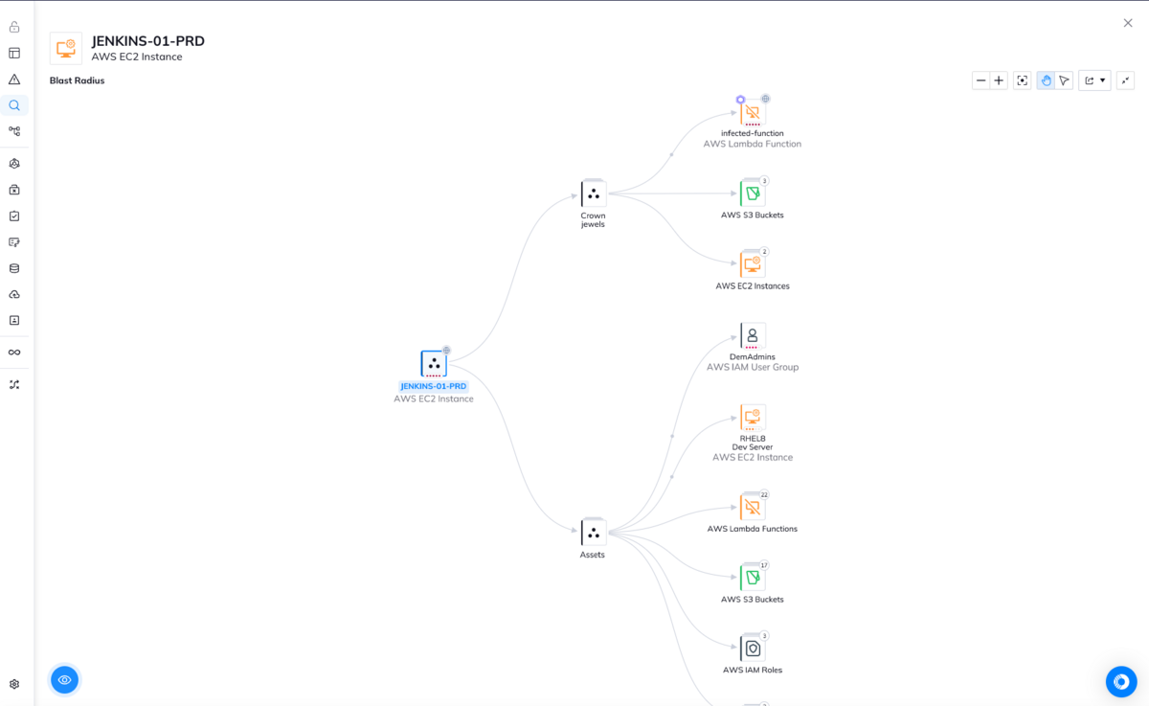Screen dimensions: 1149x706
Task: Click the Crown jewels group node
Action: pos(594,194)
